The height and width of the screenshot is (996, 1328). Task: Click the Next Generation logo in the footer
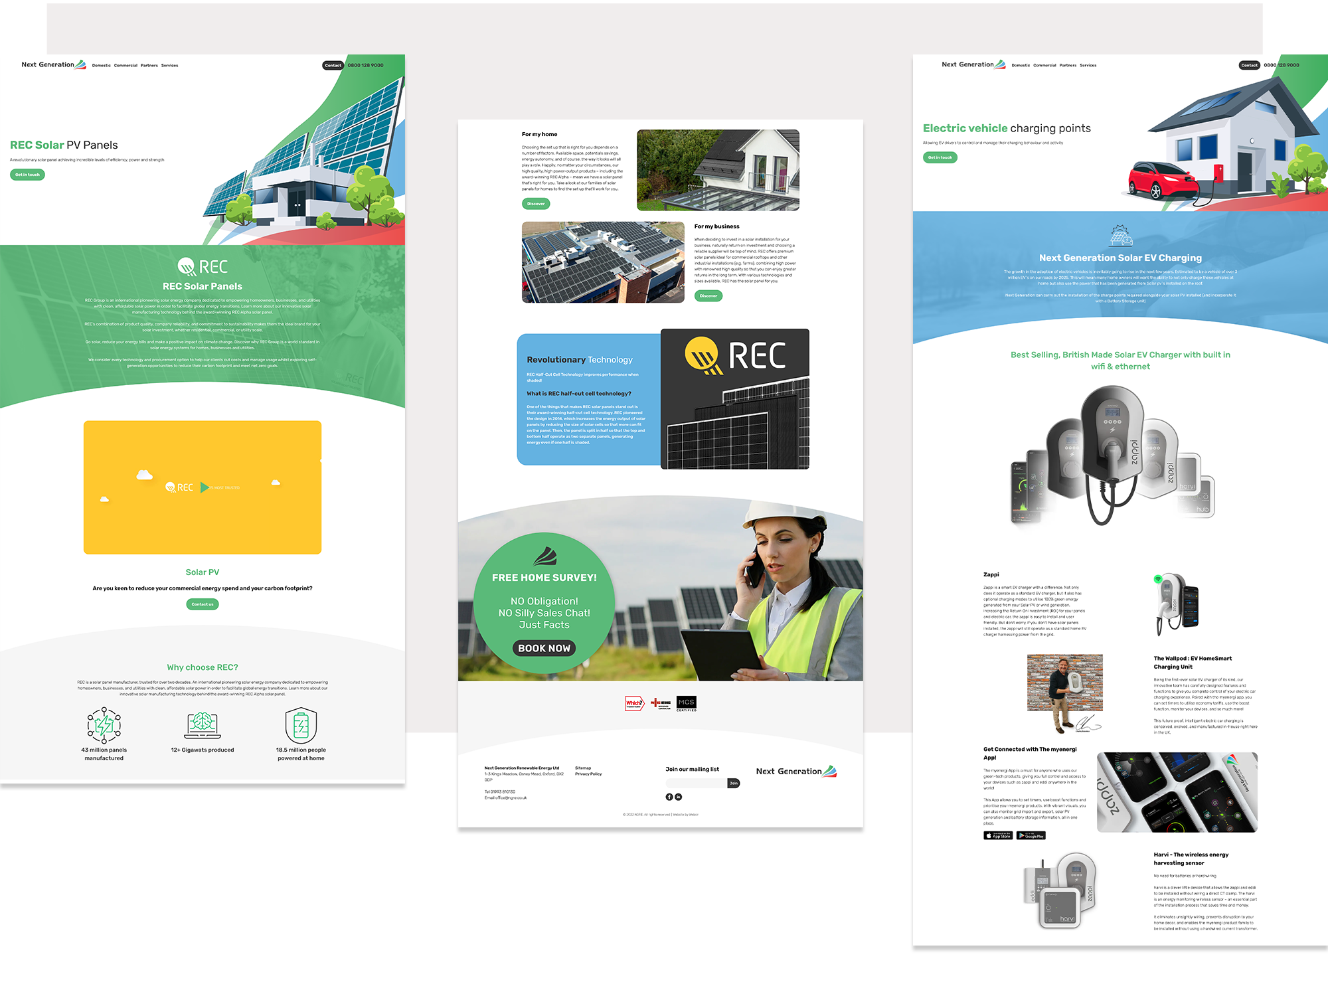tap(797, 771)
